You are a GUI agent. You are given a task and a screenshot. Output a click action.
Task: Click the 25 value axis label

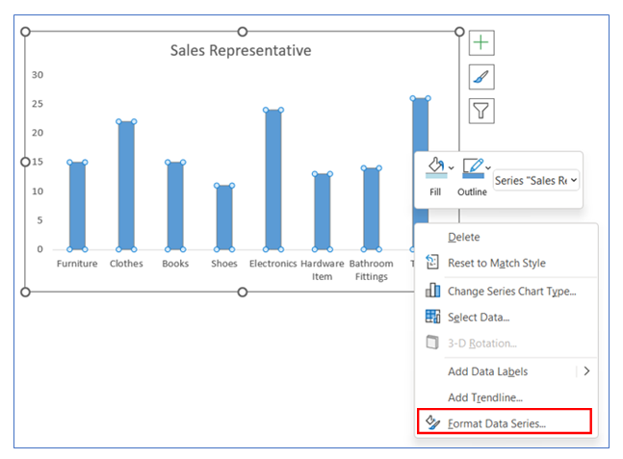coord(38,104)
